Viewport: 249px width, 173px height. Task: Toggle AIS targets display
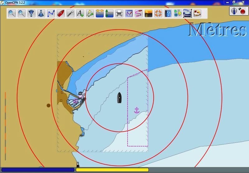click(x=90, y=13)
